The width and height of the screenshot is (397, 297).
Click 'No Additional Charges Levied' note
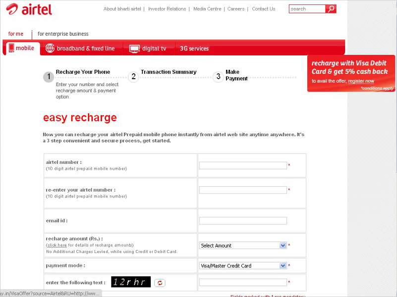pos(112,251)
